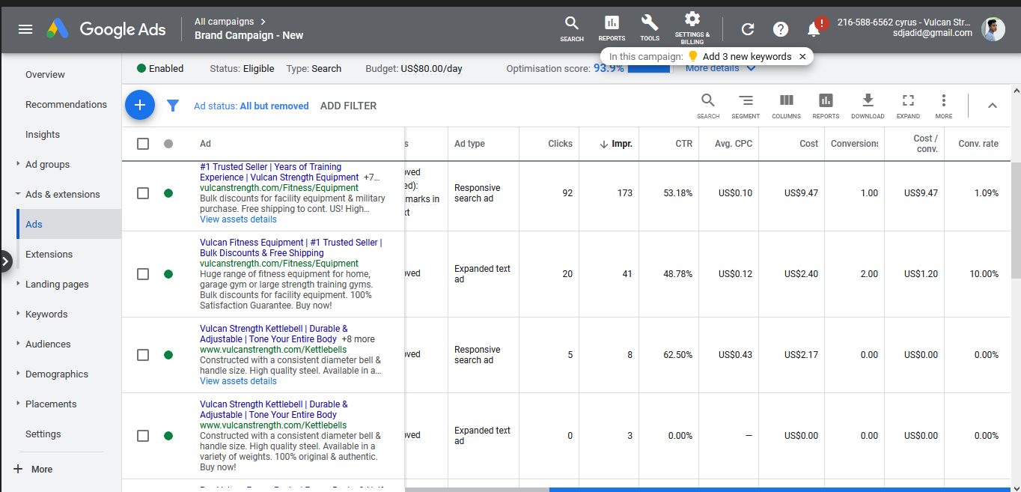Image resolution: width=1021 pixels, height=492 pixels.
Task: Open the Segment icon
Action: click(746, 106)
